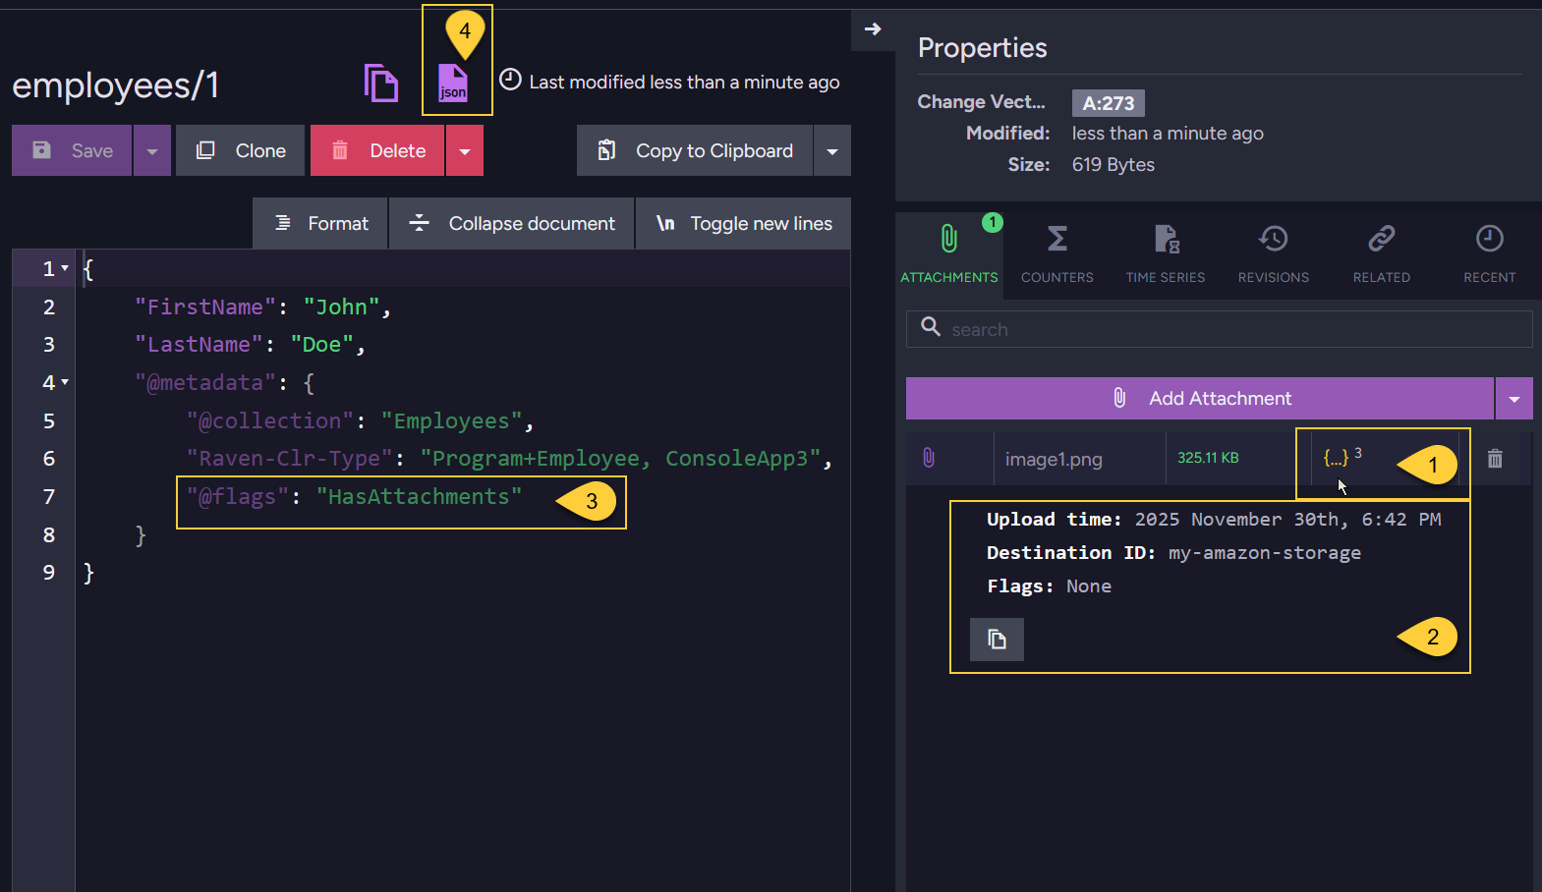Click the purple JSON file icon
The width and height of the screenshot is (1542, 892).
453,83
